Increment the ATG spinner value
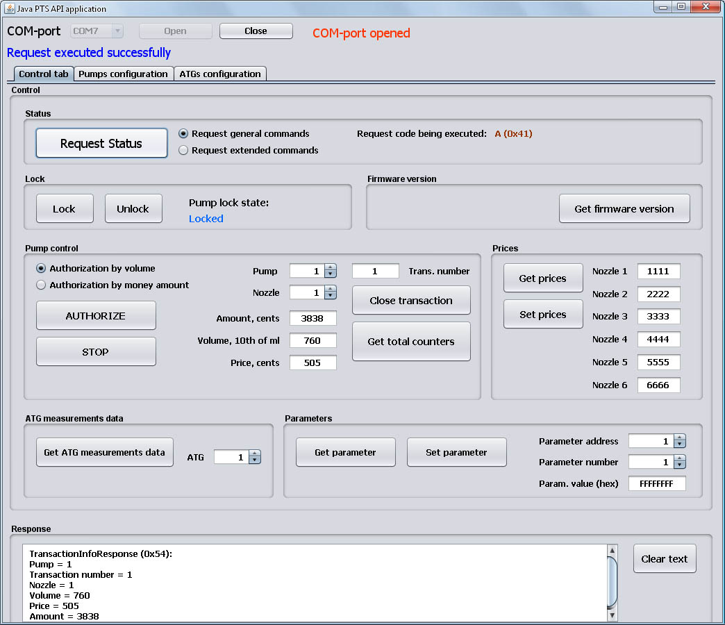The height and width of the screenshot is (625, 725). (255, 453)
